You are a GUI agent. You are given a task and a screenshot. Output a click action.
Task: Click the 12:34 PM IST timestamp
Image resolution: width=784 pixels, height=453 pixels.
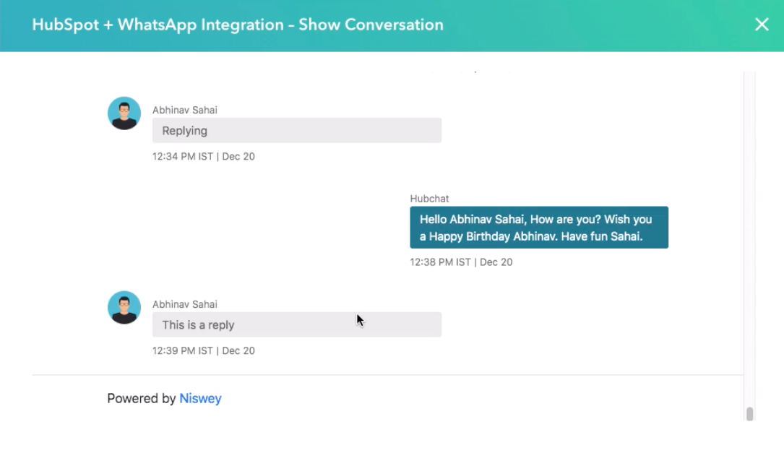click(204, 157)
